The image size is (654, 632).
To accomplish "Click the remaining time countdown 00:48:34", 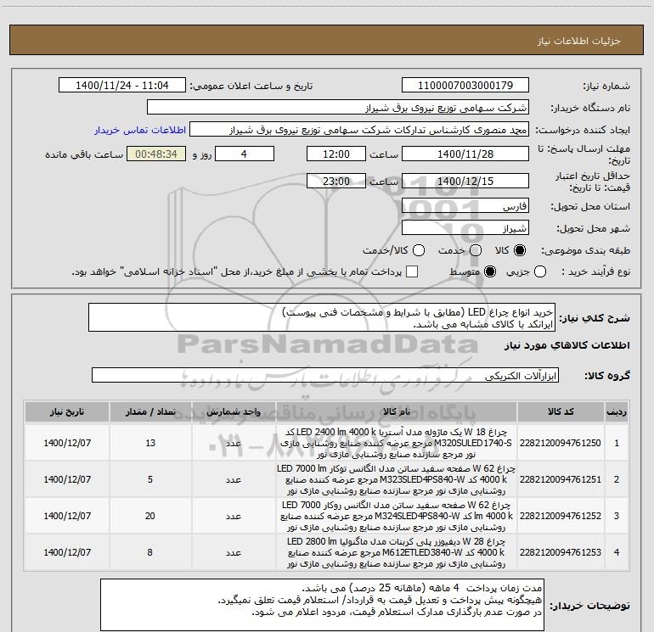I will (x=156, y=154).
